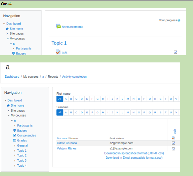Screen dimensions: 193x176
Task: Toggle quiz completion checkbox in Topic 1
Action: pyautogui.click(x=175, y=52)
